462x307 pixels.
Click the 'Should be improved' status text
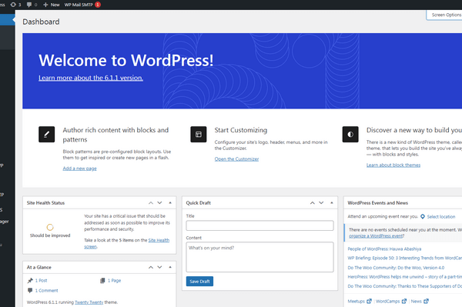50,235
